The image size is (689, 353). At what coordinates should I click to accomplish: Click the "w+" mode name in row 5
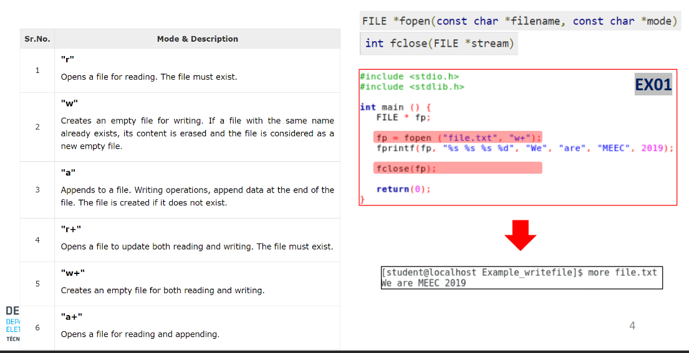[x=73, y=273]
